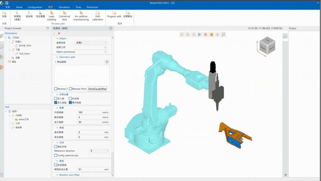
Task: Cancel with the red X icon
Action: pos(59,33)
